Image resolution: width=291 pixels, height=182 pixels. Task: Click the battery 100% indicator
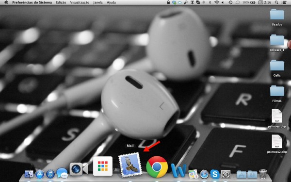pos(249,2)
